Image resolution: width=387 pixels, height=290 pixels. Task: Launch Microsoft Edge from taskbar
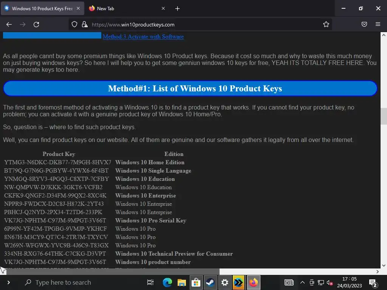coord(167,282)
